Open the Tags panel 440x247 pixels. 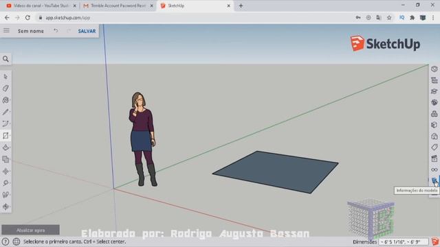434,148
